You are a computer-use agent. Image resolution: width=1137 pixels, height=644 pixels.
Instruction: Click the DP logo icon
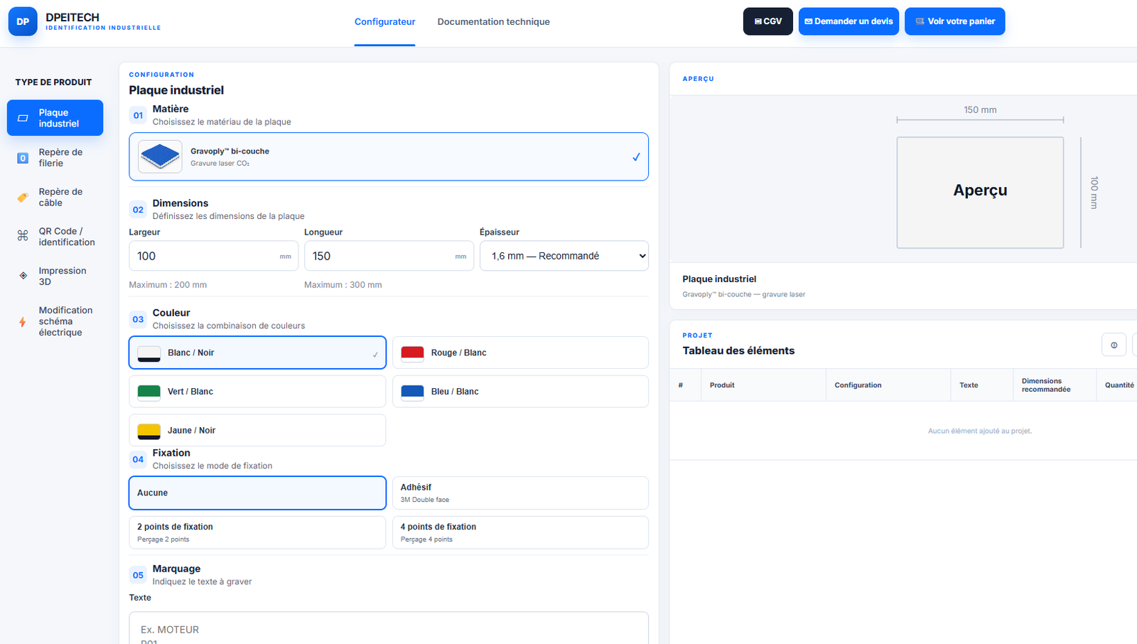click(x=23, y=21)
